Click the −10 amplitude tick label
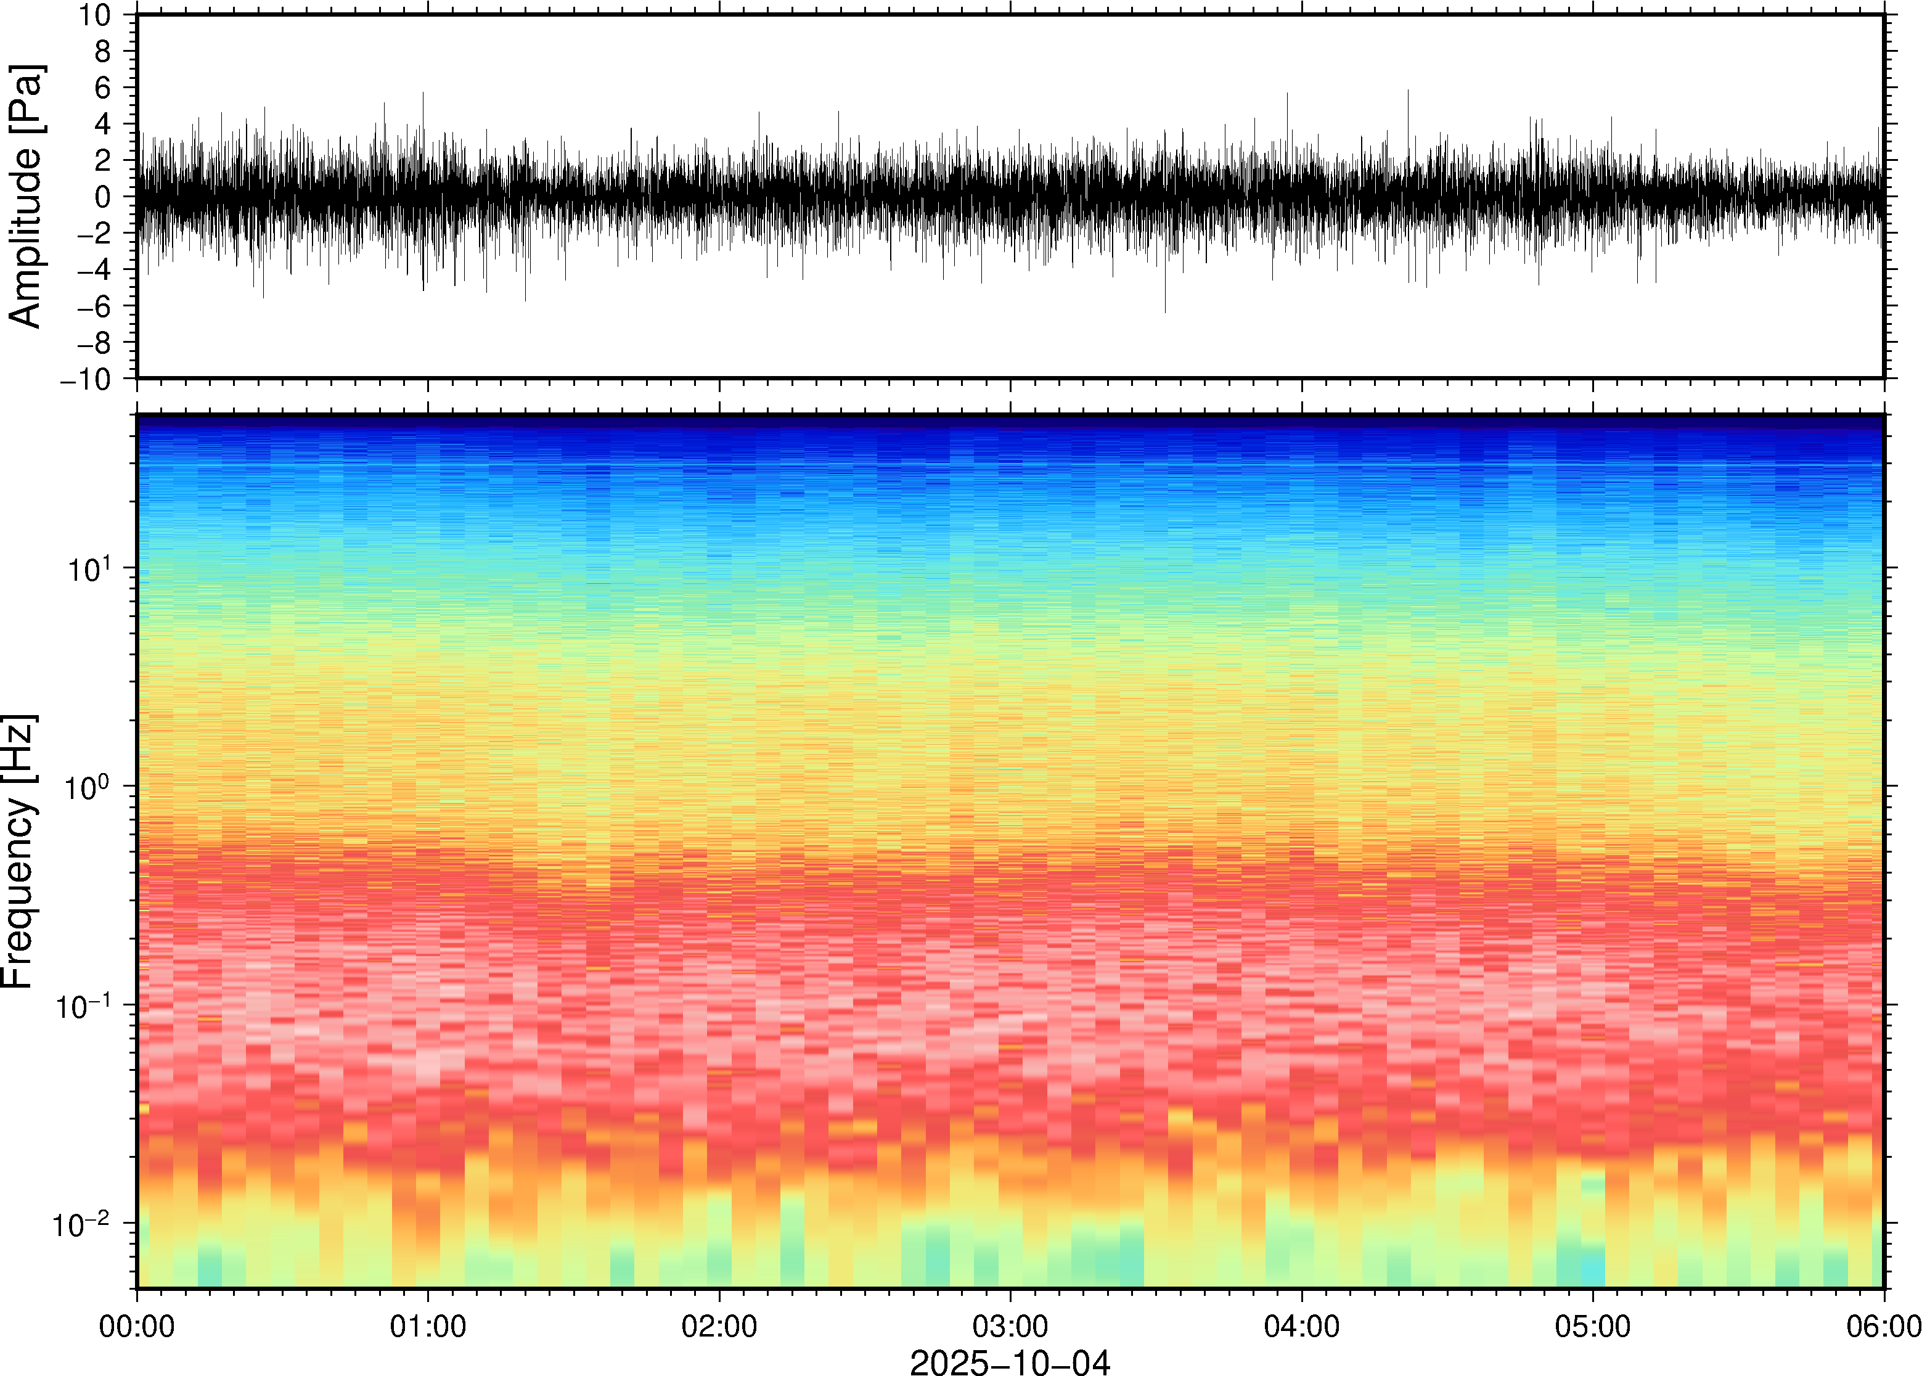The height and width of the screenshot is (1376, 1922). (x=86, y=380)
